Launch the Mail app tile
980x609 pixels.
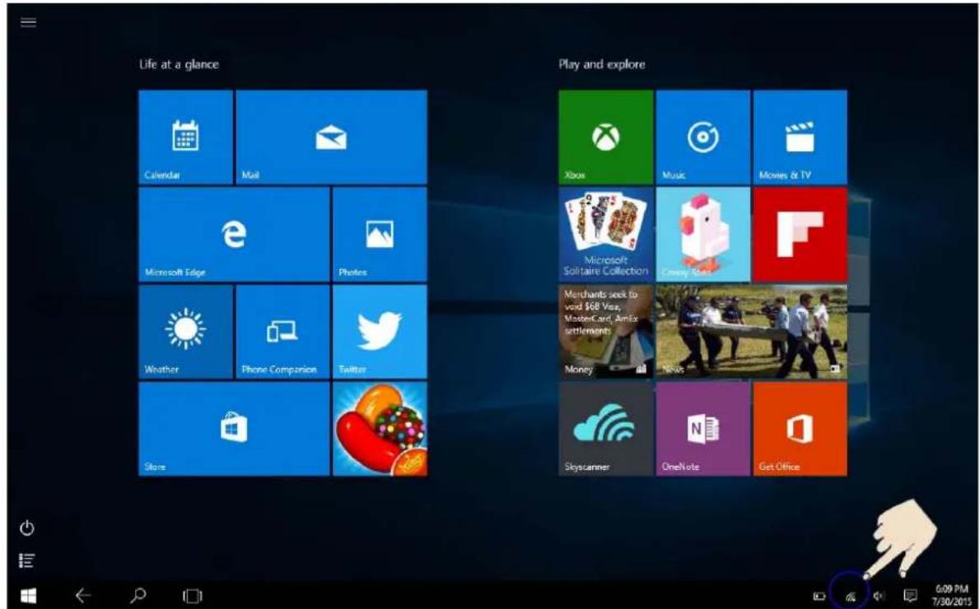point(331,137)
